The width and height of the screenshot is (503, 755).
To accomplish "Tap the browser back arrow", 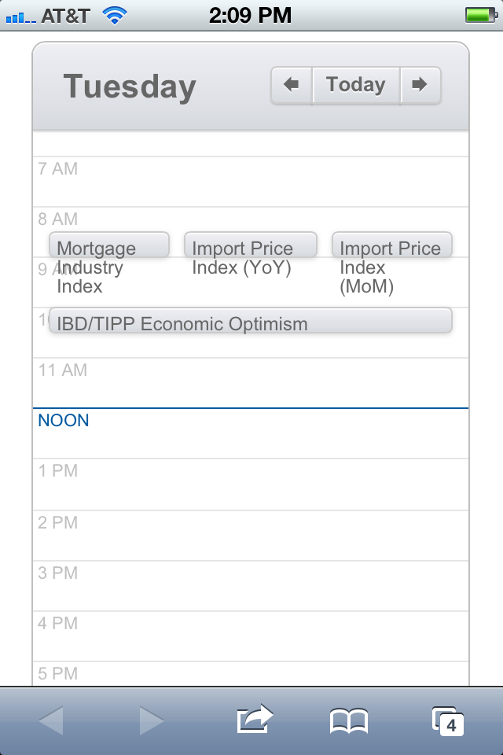I will 51,721.
